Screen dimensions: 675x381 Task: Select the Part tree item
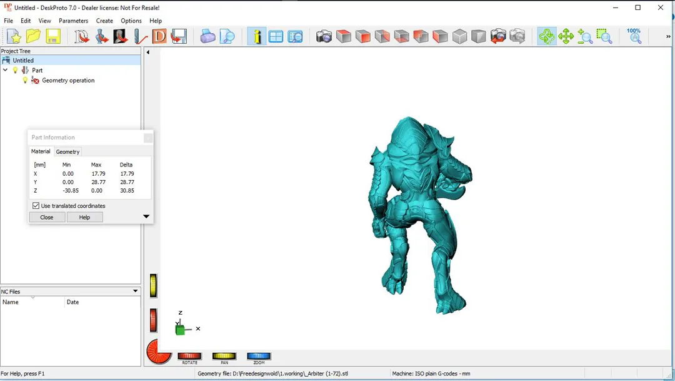click(37, 70)
